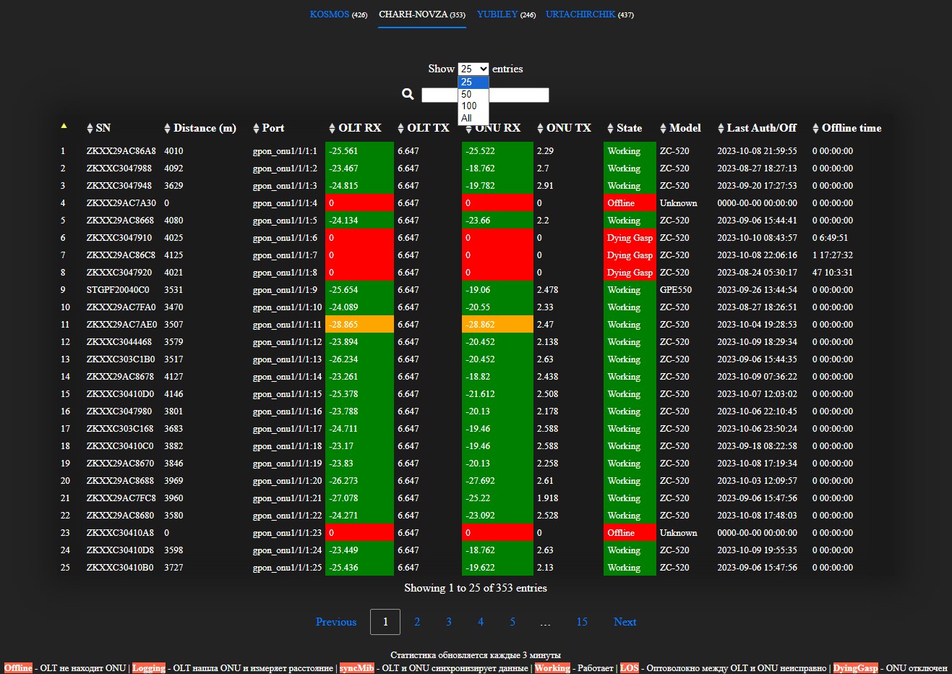Click the yellow ascending sort arrow
This screenshot has height=674, width=952.
click(x=64, y=126)
